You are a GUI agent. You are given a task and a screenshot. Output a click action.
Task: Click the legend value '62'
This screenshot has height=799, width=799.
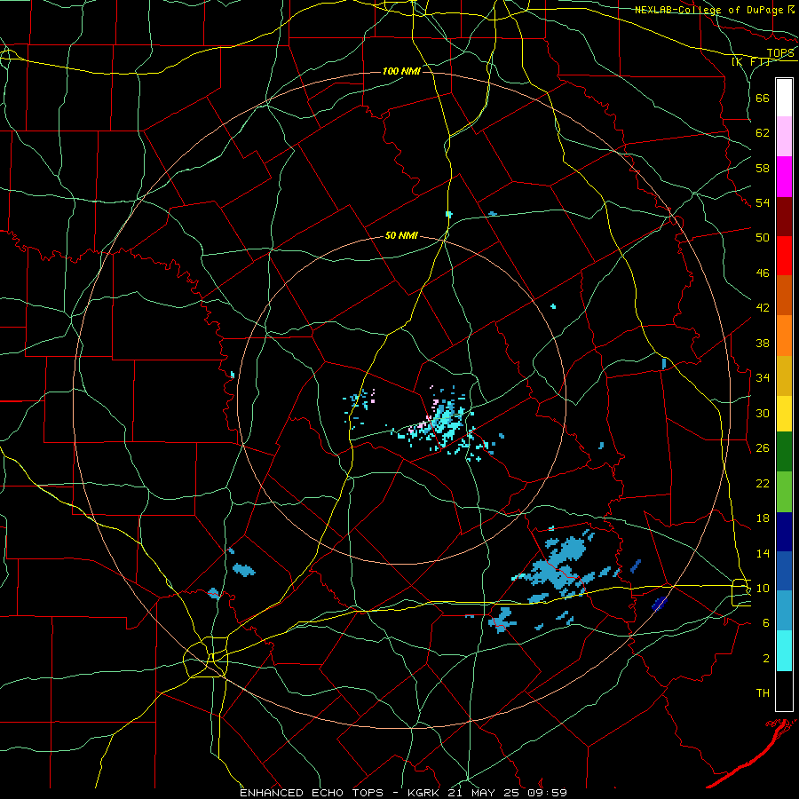coord(763,133)
